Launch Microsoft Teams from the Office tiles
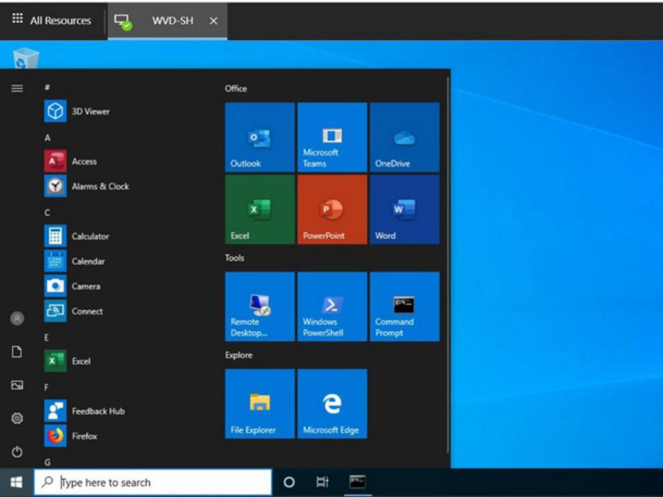663x497 pixels. (332, 137)
